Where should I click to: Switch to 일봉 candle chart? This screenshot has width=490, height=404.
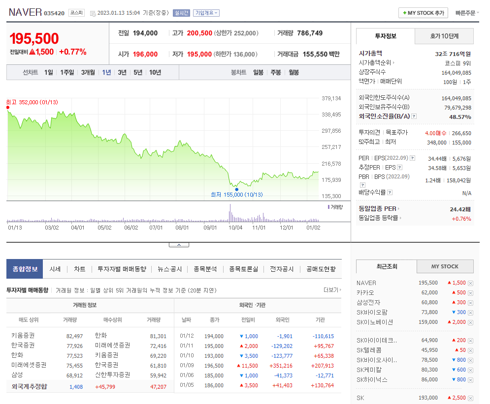(259, 72)
